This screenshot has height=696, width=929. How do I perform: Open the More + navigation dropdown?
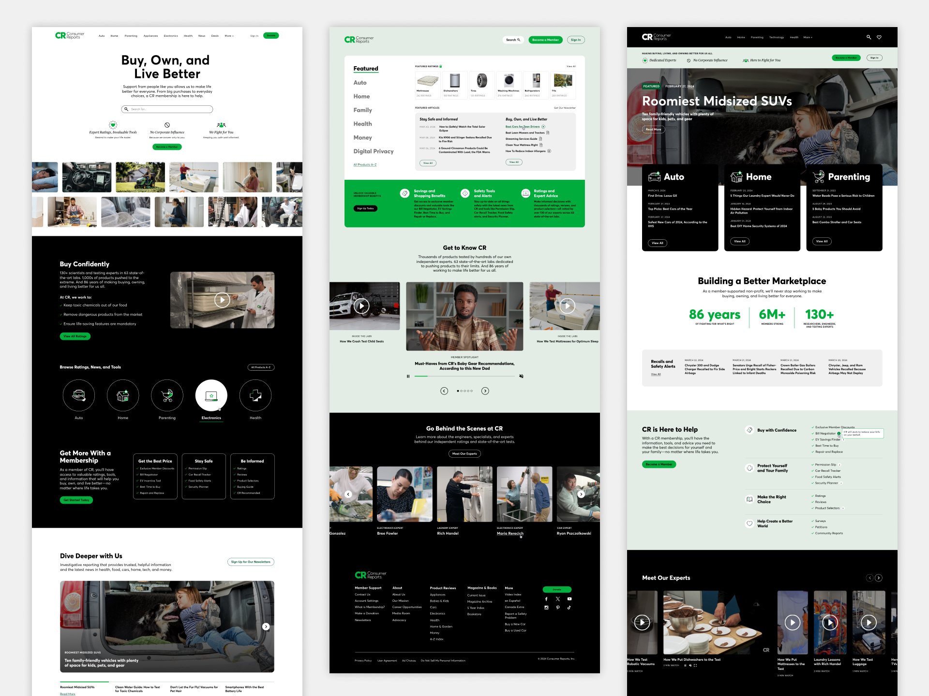click(x=228, y=35)
